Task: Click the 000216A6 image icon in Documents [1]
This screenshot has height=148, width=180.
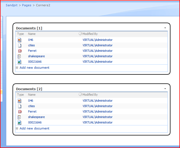Action: point(19,62)
